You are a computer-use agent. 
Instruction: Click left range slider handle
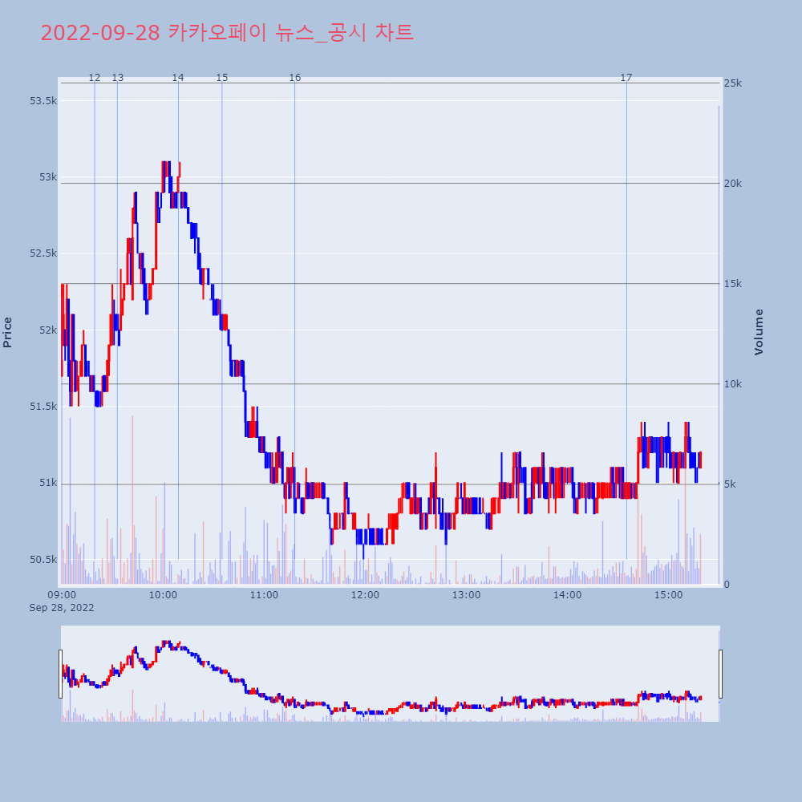60,674
